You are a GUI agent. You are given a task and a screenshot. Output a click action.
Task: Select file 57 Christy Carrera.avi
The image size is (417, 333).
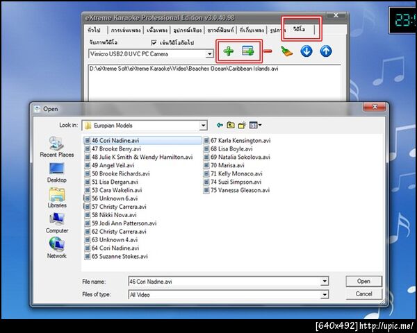pyautogui.click(x=115, y=207)
